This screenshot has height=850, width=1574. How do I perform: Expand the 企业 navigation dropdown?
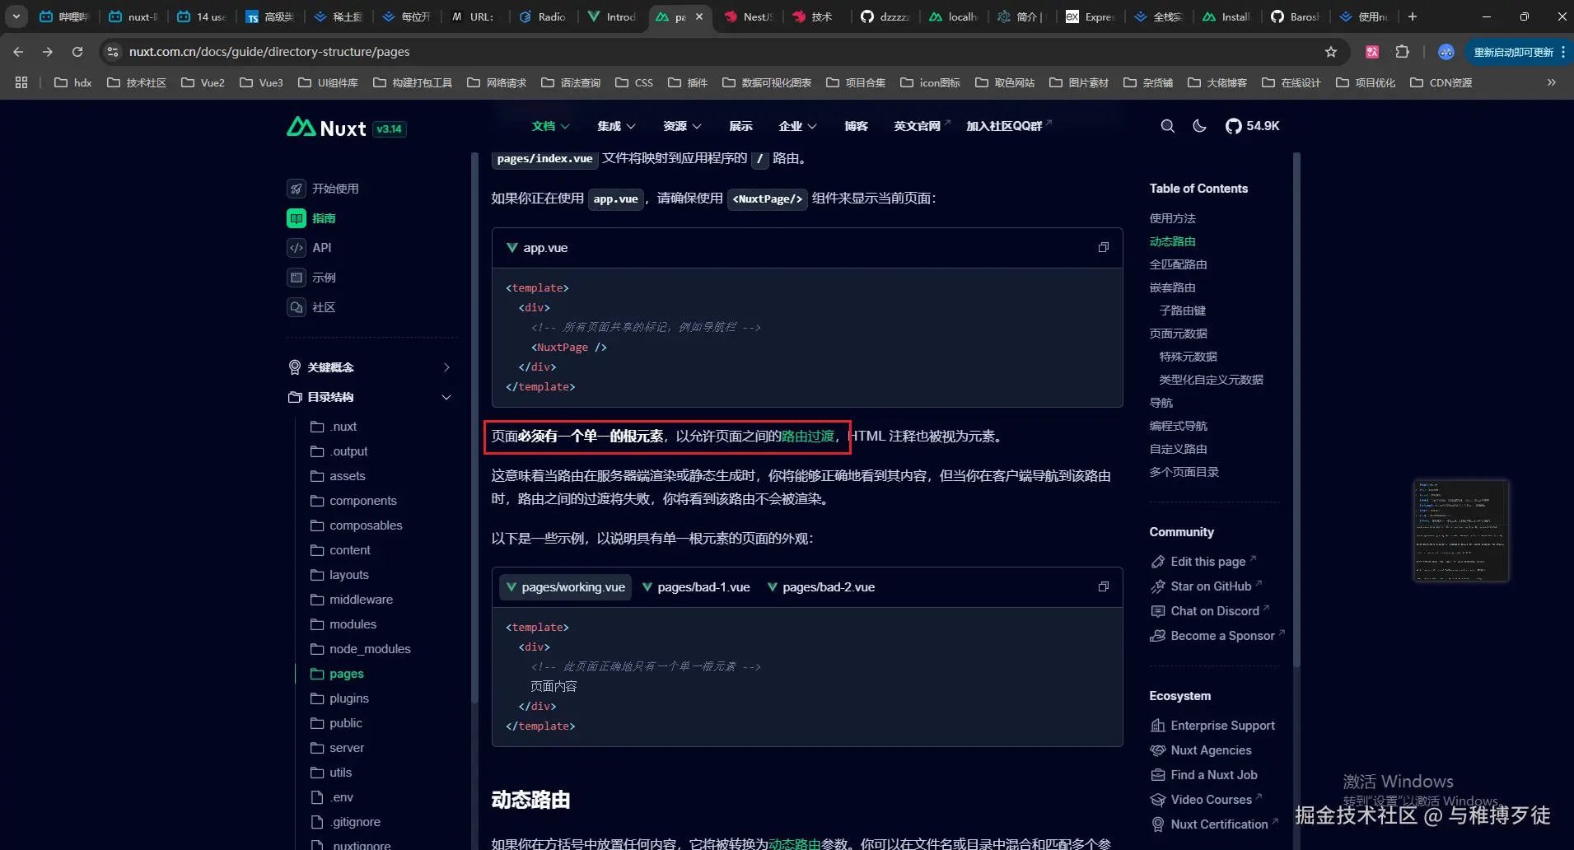(x=797, y=126)
